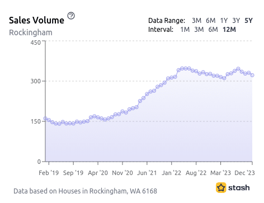Click the 'Data Range:' label

(x=167, y=20)
